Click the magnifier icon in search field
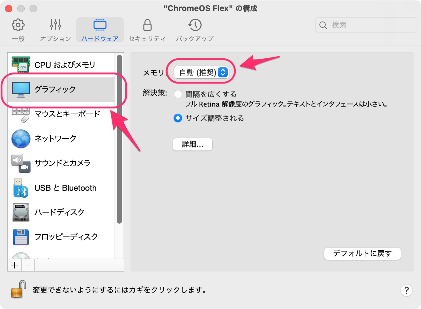421x309 pixels. (x=323, y=25)
